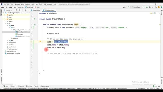The height and width of the screenshot is (92, 163).
Task: Toggle the Structure tool window sidebar button
Action: (1, 72)
